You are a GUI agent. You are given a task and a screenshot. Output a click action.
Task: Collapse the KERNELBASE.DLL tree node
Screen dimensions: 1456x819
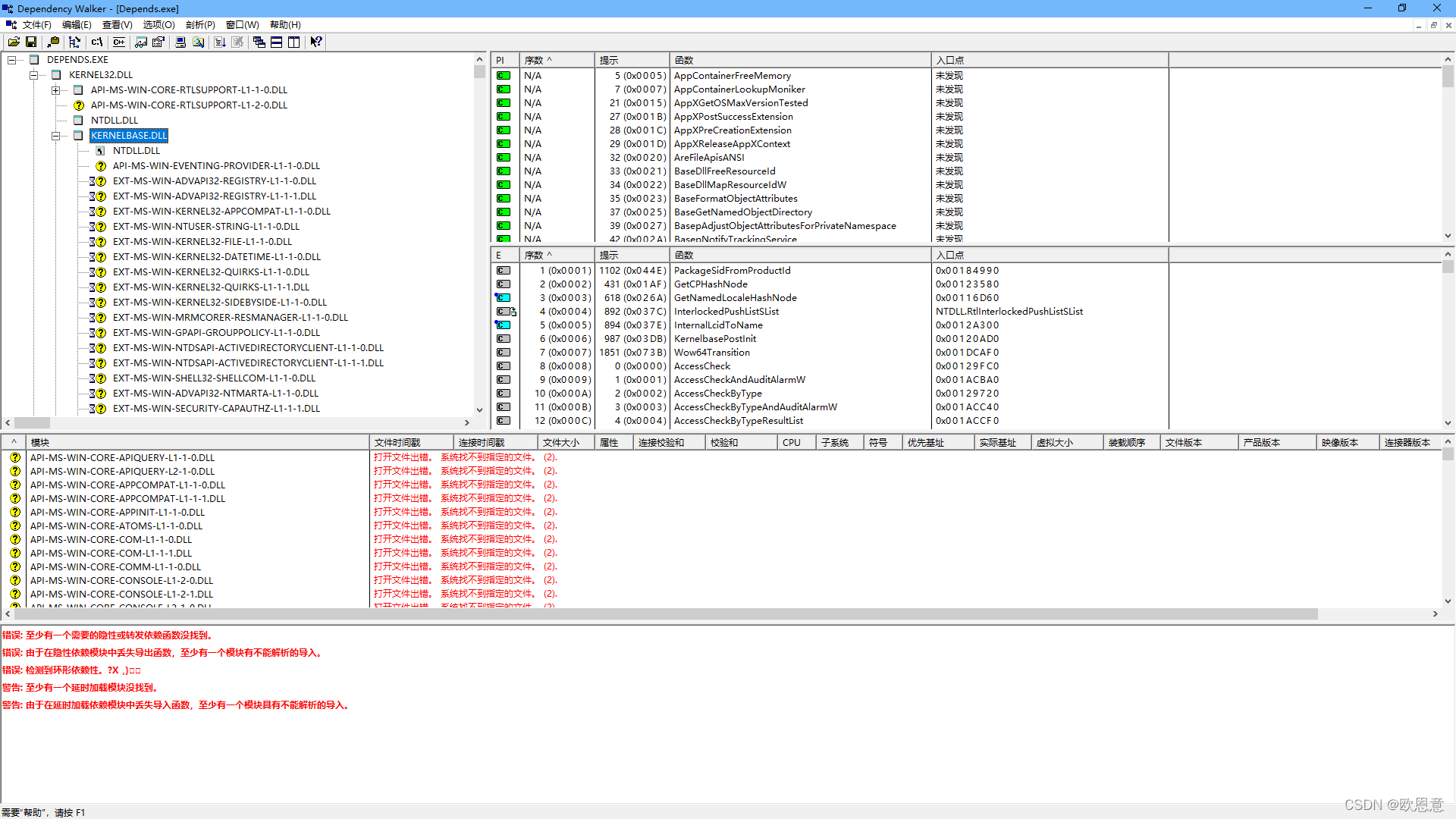pos(56,136)
